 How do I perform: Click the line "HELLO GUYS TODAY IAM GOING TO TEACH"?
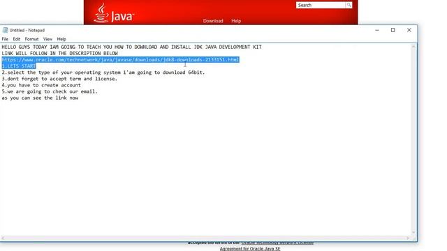tap(131, 47)
